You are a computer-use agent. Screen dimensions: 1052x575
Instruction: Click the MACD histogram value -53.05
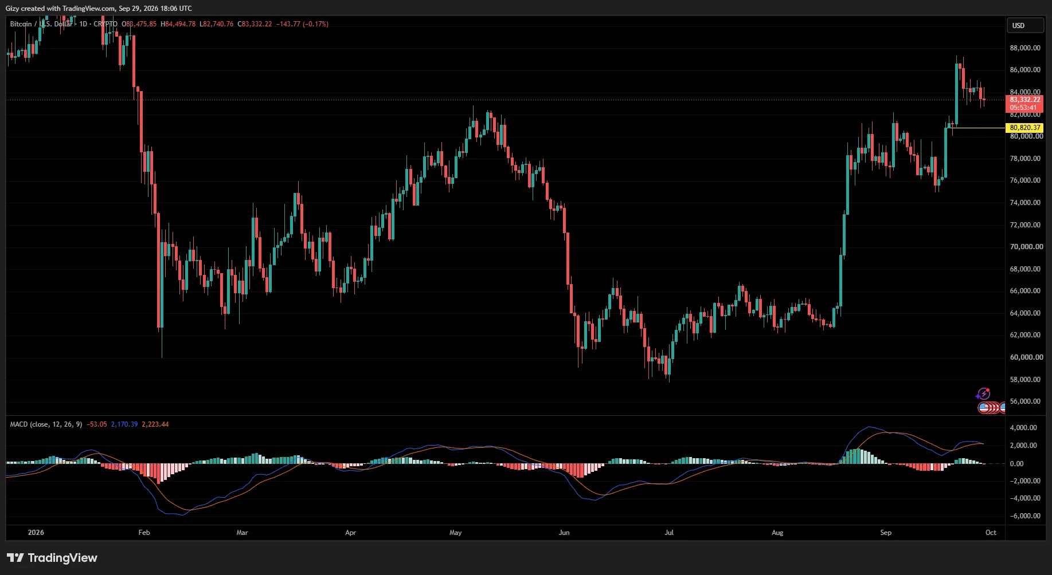tap(96, 424)
